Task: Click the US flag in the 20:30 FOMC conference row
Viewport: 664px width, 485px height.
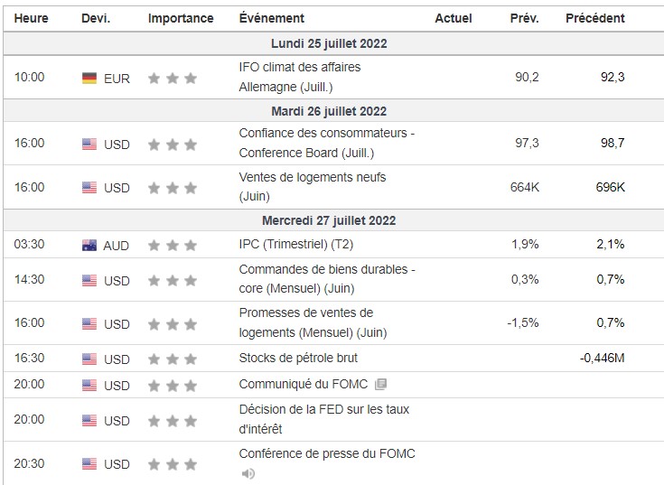Action: point(89,464)
